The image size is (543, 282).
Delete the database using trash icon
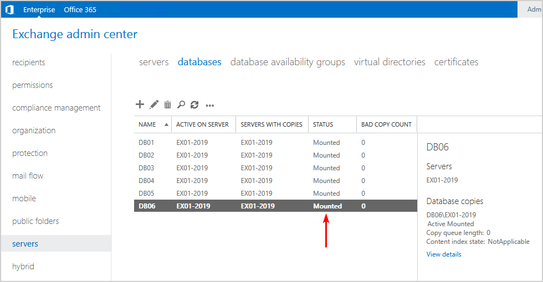point(167,105)
